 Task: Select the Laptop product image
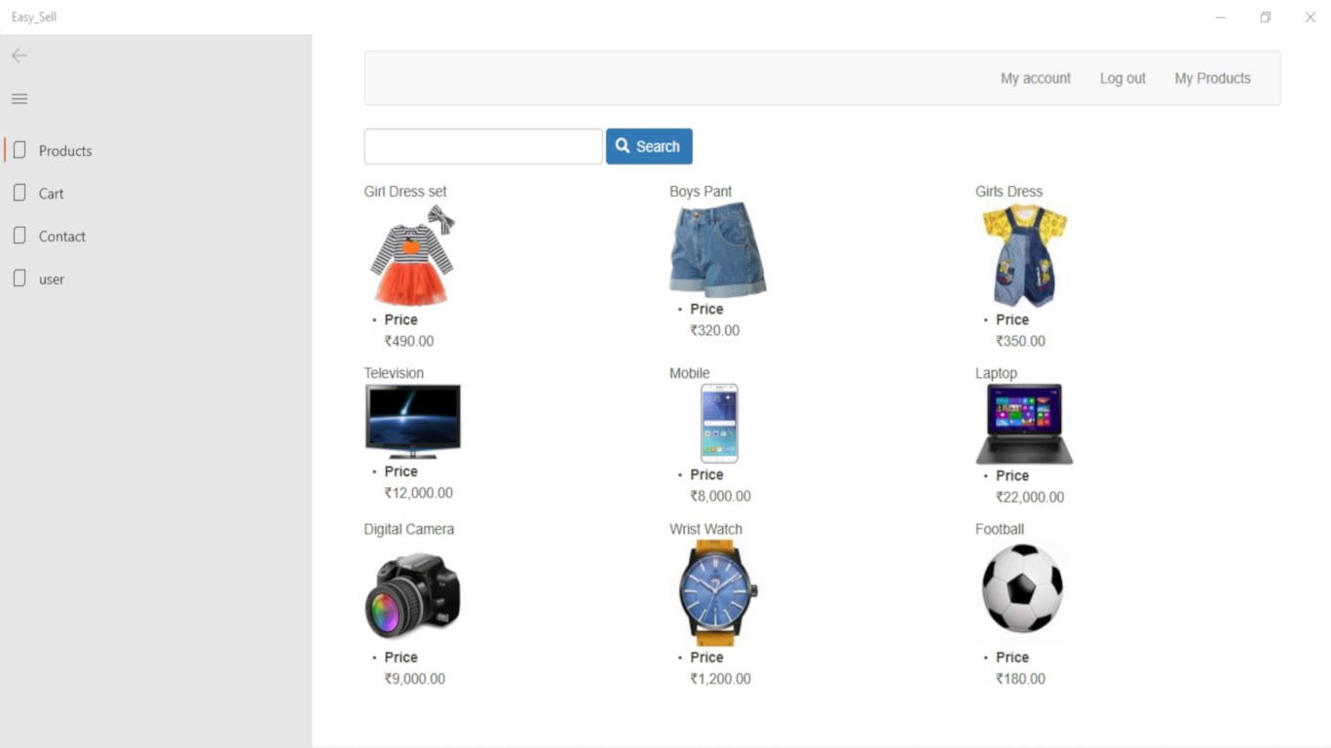click(x=1024, y=424)
